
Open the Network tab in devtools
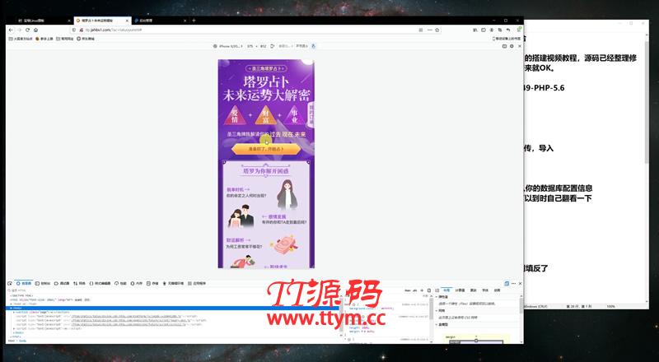pos(79,284)
